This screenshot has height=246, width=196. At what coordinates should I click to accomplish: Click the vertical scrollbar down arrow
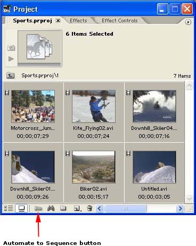[x=189, y=199]
